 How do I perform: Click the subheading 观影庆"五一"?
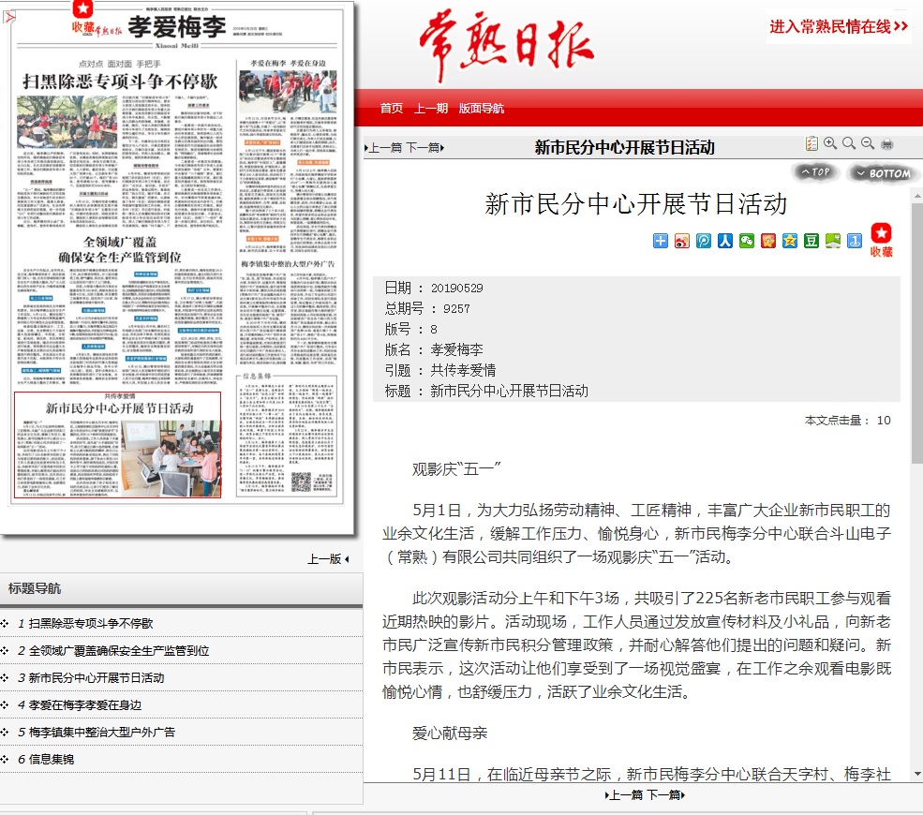click(x=456, y=469)
